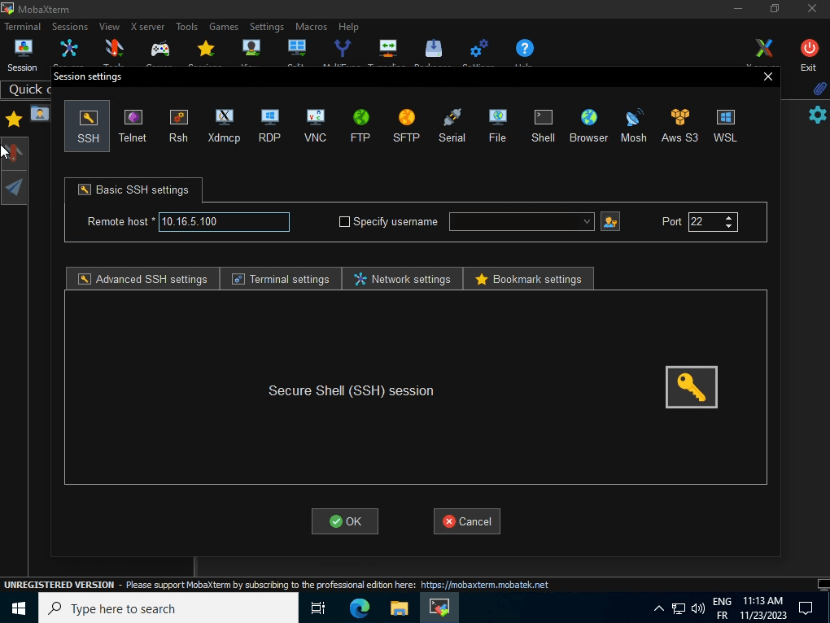This screenshot has height=623, width=830.
Task: Cancel the session settings dialog
Action: [467, 521]
